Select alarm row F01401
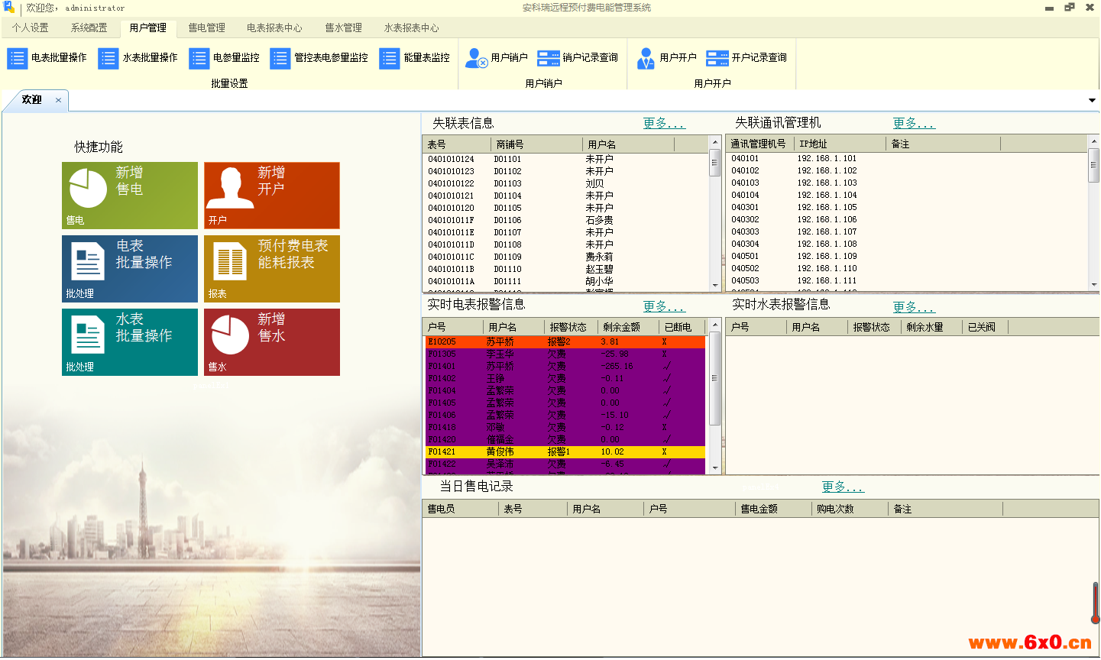Viewport: 1101px width, 660px height. click(x=565, y=366)
